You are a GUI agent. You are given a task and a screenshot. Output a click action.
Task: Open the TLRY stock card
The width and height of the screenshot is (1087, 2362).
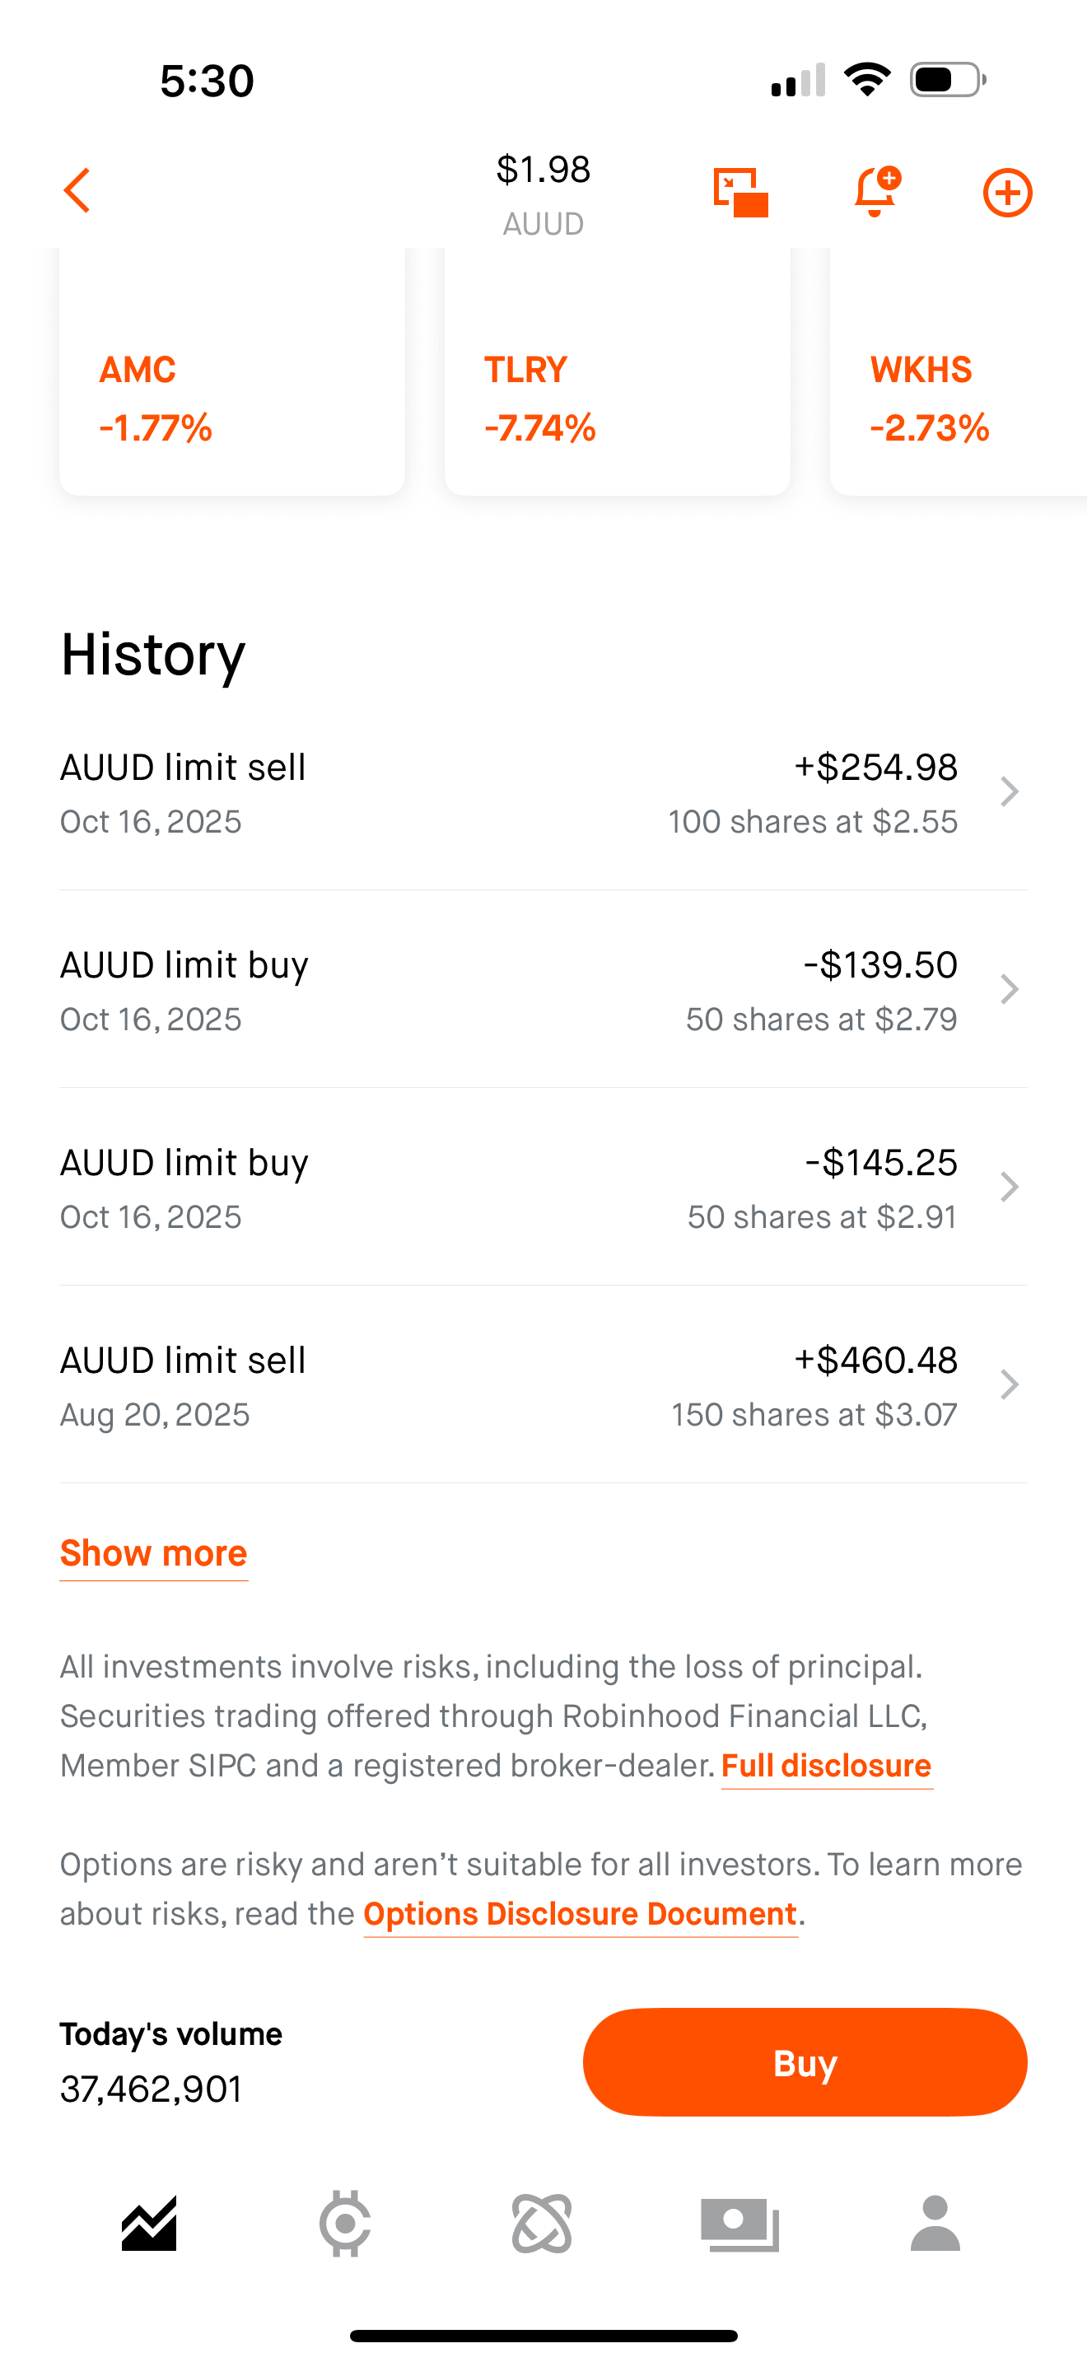(617, 394)
